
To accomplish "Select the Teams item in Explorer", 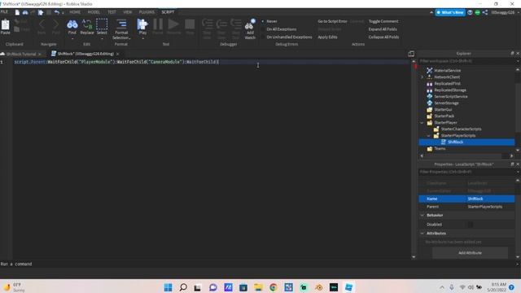I will [440, 148].
